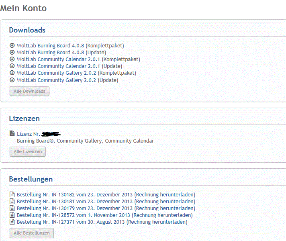Open Bestellung Nr. IN-130181 order link
The width and height of the screenshot is (286, 241).
74,202
